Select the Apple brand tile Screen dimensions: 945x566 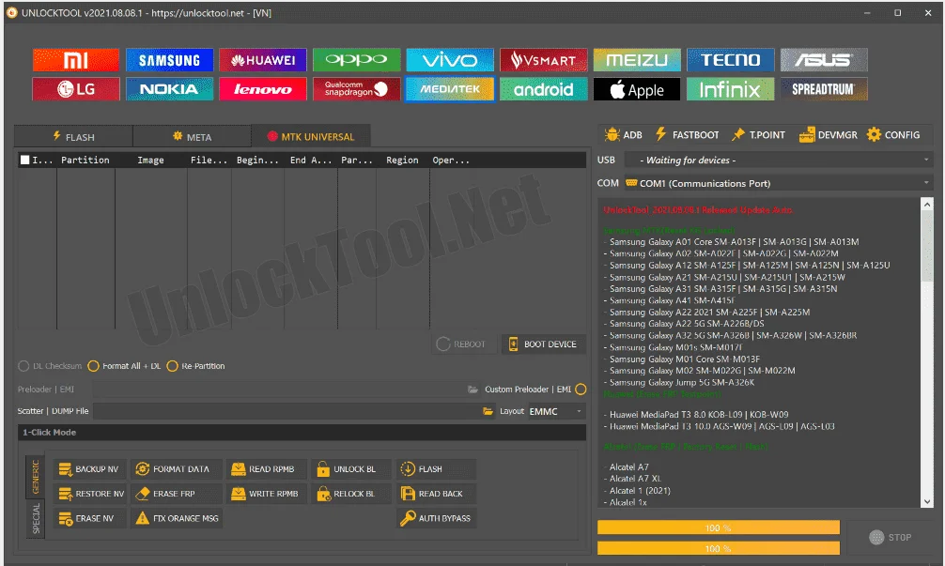tap(637, 89)
